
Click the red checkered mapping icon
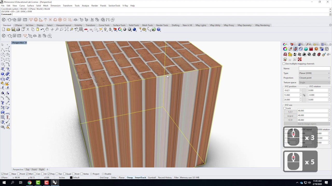click(300, 59)
